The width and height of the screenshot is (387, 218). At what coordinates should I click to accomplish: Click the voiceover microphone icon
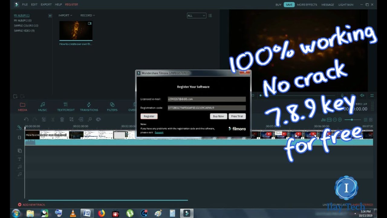pos(342,95)
